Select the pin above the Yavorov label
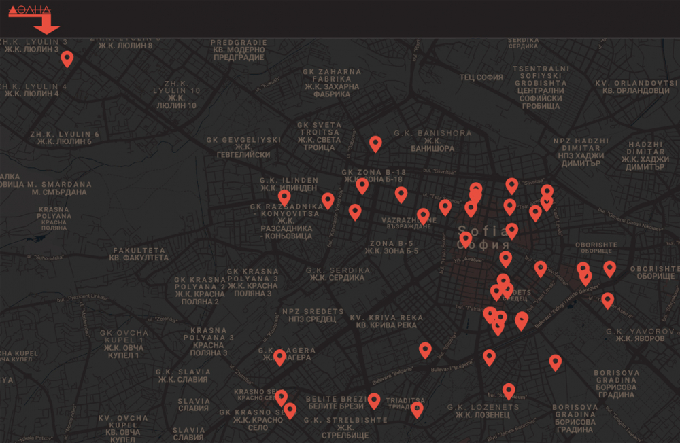The height and width of the screenshot is (443, 680). (607, 300)
